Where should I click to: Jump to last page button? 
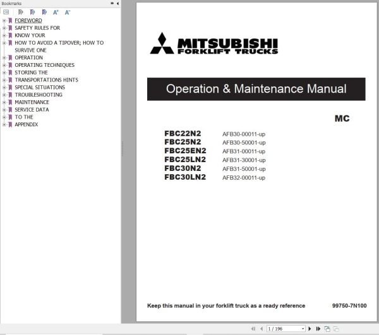(x=318, y=329)
